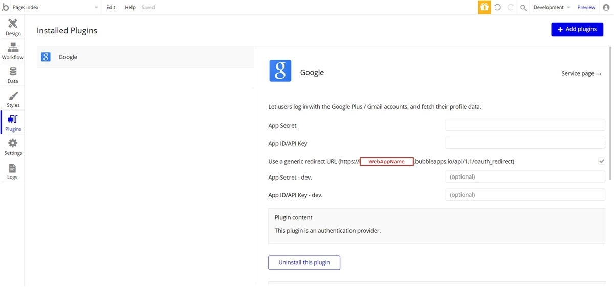Select Google in installed plugins list
The image size is (614, 287).
coord(145,57)
